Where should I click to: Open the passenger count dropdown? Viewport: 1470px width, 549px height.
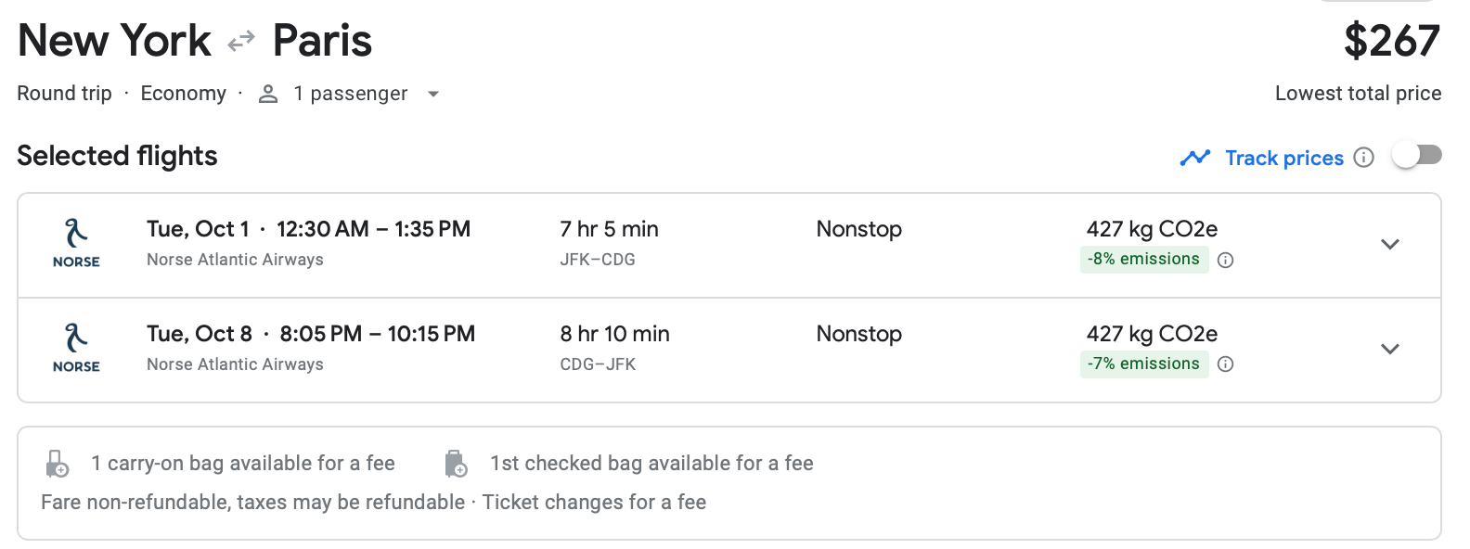(432, 94)
